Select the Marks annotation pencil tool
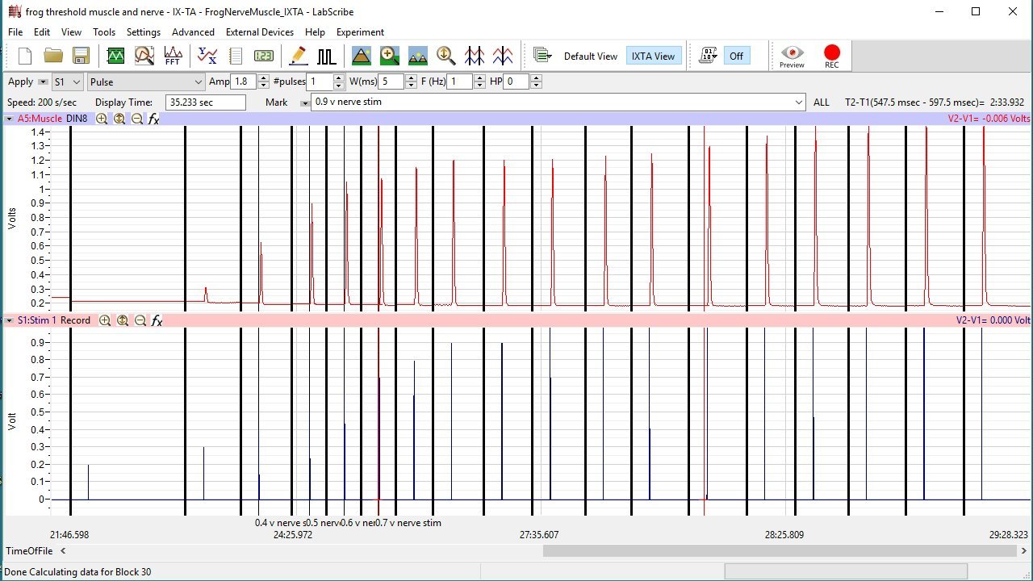 click(298, 55)
